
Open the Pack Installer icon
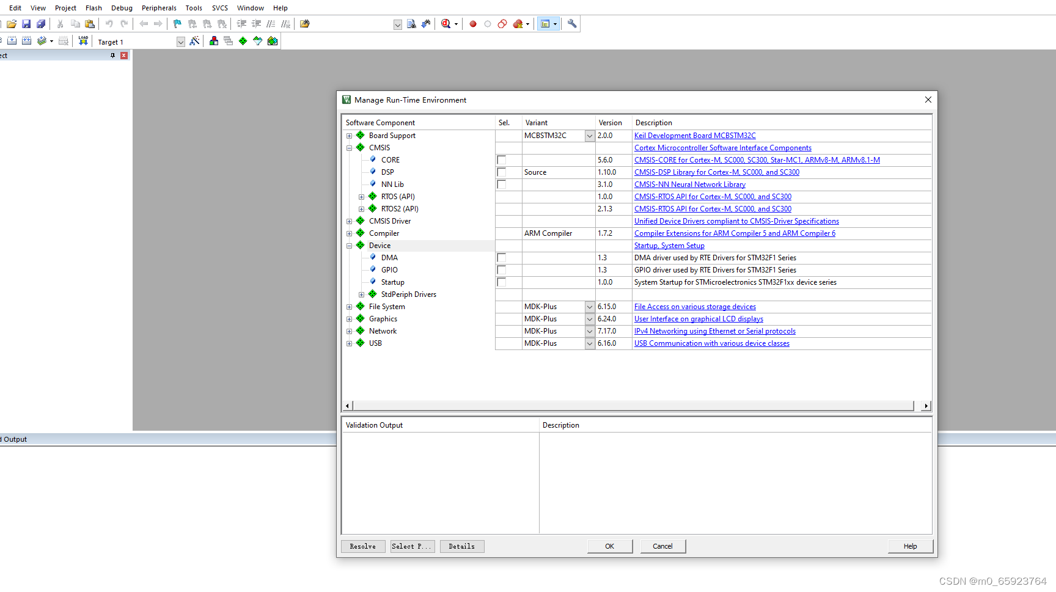(273, 41)
